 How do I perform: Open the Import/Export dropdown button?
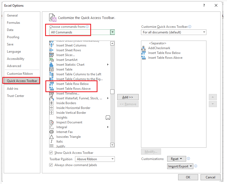[180, 166]
